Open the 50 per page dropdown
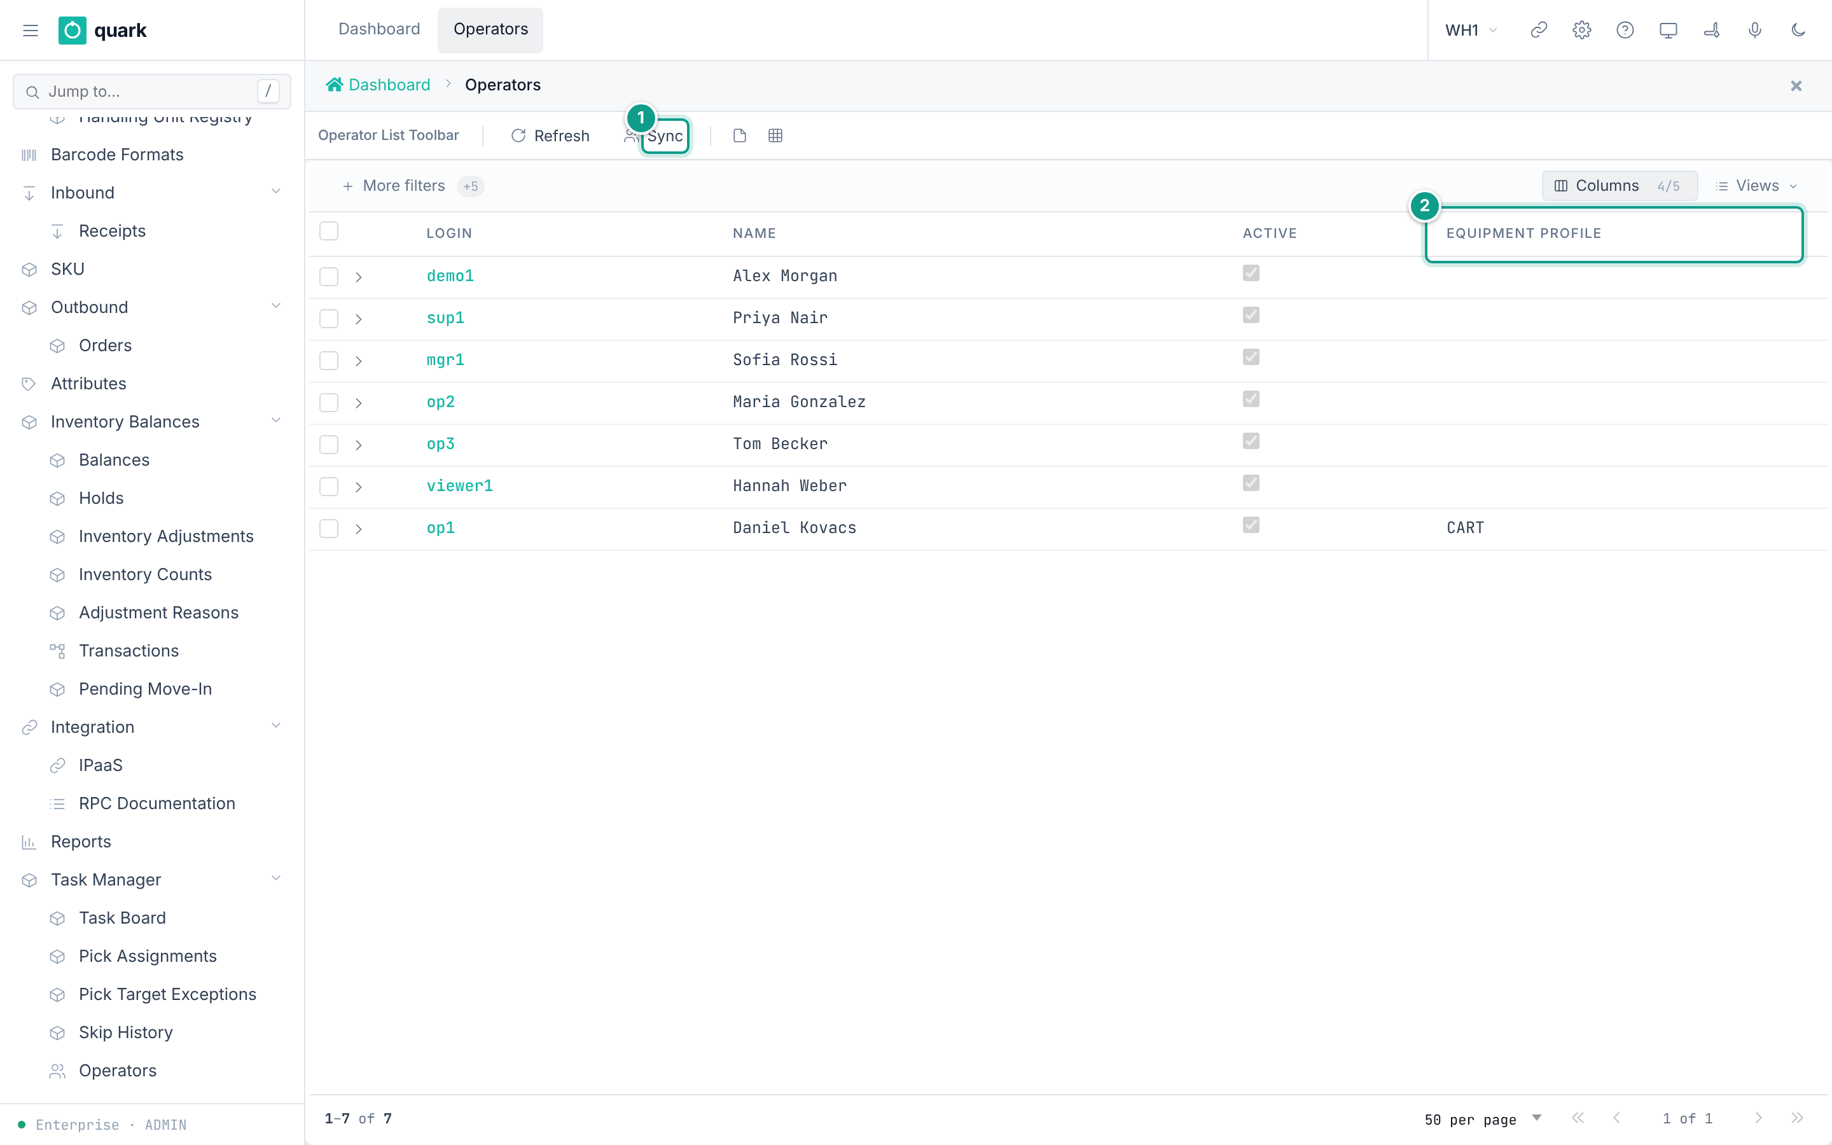 click(x=1483, y=1120)
